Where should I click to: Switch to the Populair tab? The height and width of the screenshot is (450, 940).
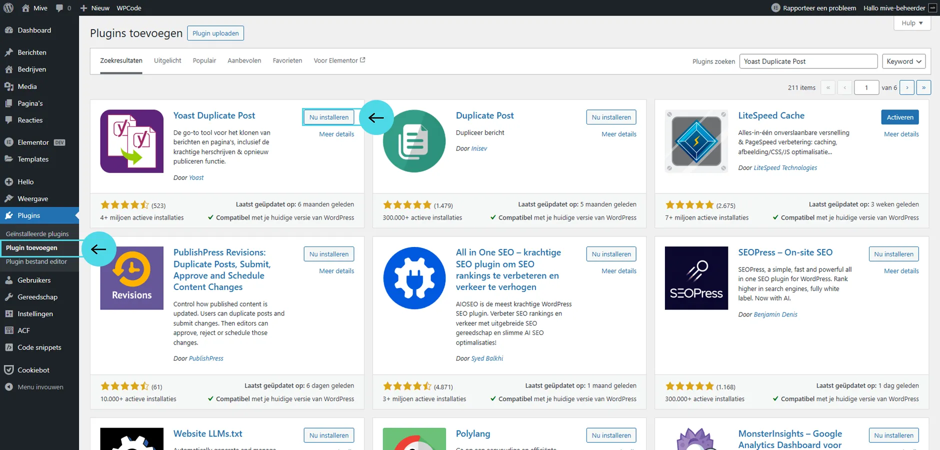point(204,60)
